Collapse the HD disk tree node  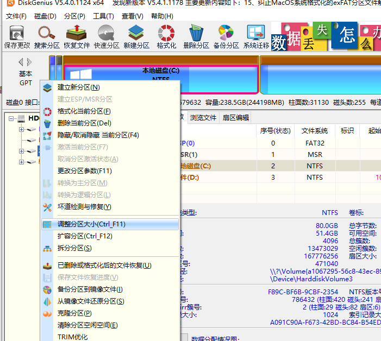click(x=11, y=118)
